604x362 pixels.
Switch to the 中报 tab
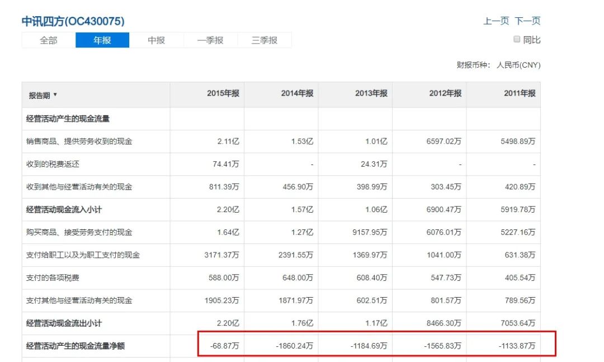157,40
